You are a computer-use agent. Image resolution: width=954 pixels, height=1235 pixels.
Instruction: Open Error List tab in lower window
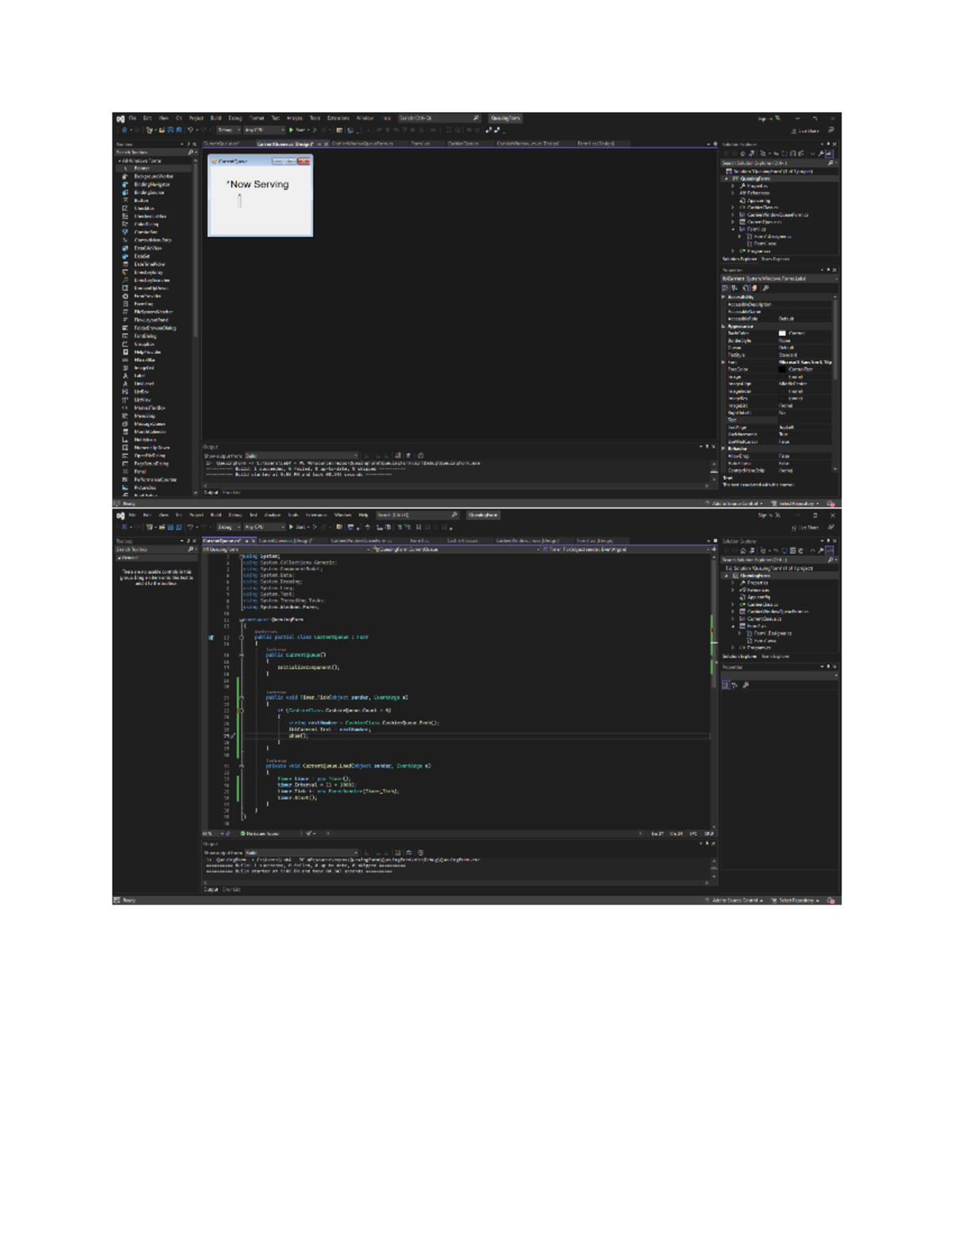[x=231, y=889]
